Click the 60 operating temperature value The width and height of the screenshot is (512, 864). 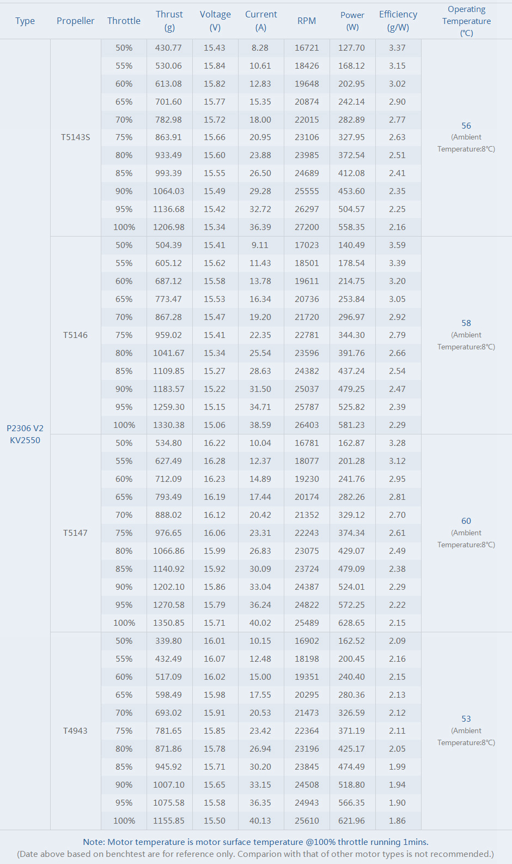pyautogui.click(x=466, y=521)
